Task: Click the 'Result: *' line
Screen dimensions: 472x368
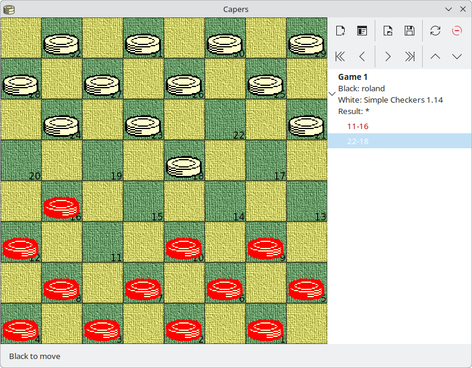Action: 354,111
